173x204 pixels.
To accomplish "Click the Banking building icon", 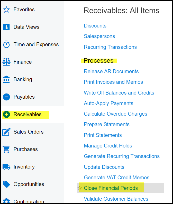I will 6,79.
